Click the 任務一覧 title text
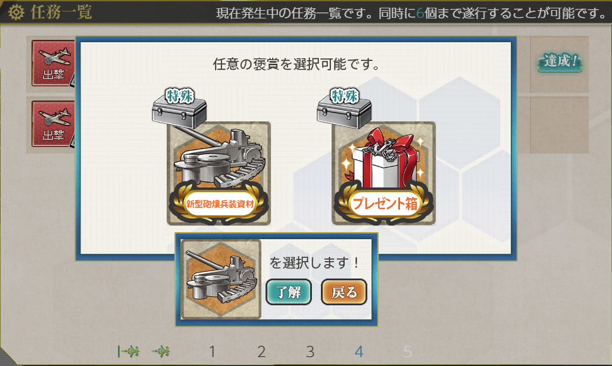612x366 pixels. (x=61, y=12)
